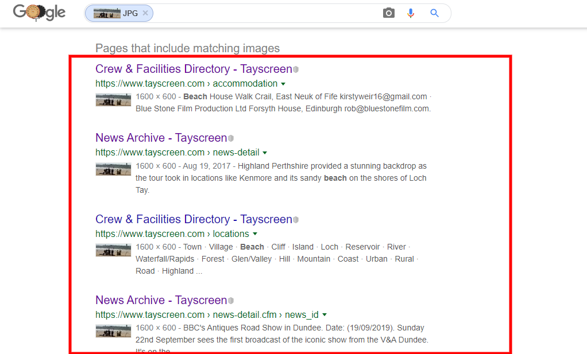
Task: Open thumbnail of the Town Village Beach result
Action: click(113, 250)
